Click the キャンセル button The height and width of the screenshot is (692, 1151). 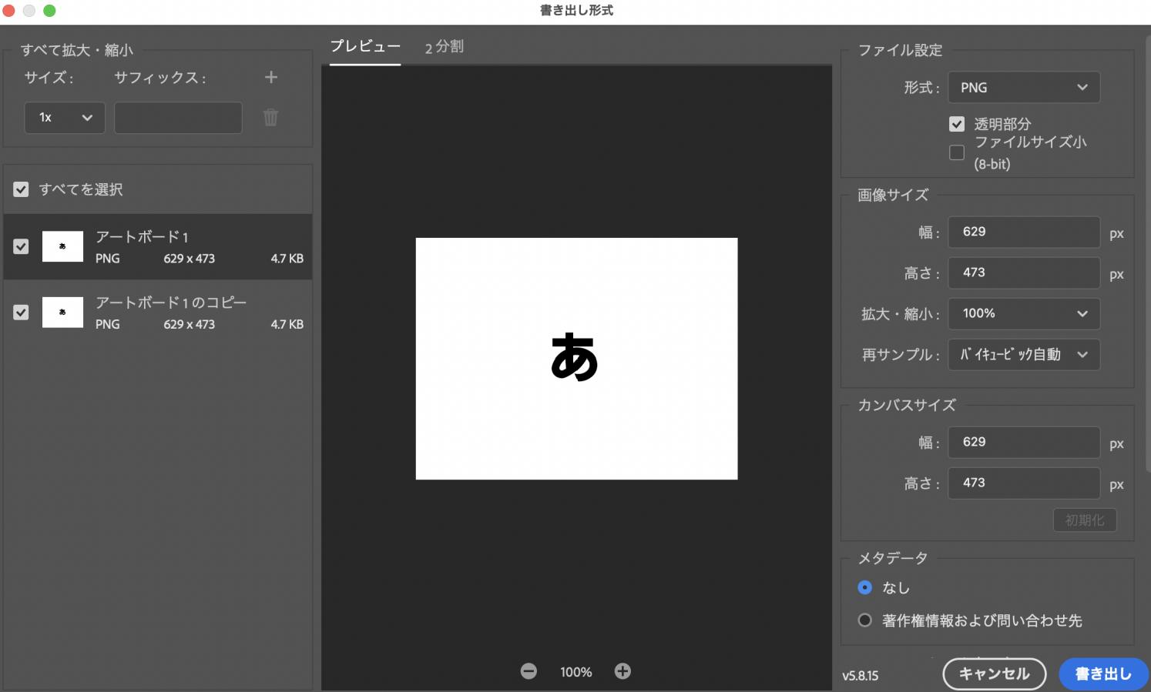coord(994,673)
